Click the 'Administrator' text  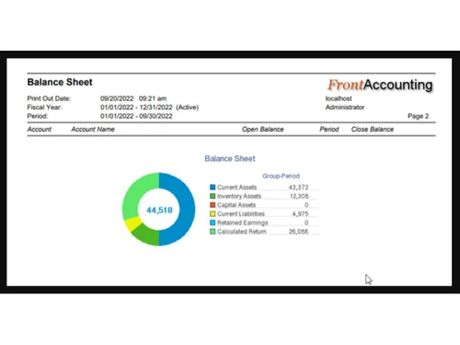(x=345, y=108)
